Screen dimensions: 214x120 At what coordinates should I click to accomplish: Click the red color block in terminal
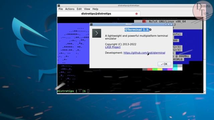[150, 69]
